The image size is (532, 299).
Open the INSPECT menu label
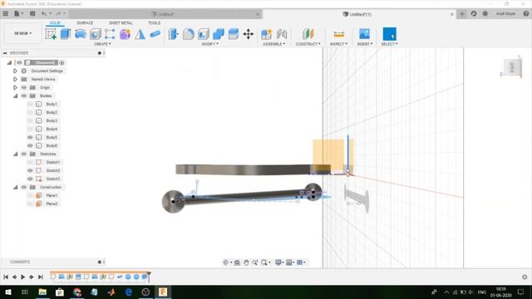pyautogui.click(x=338, y=44)
